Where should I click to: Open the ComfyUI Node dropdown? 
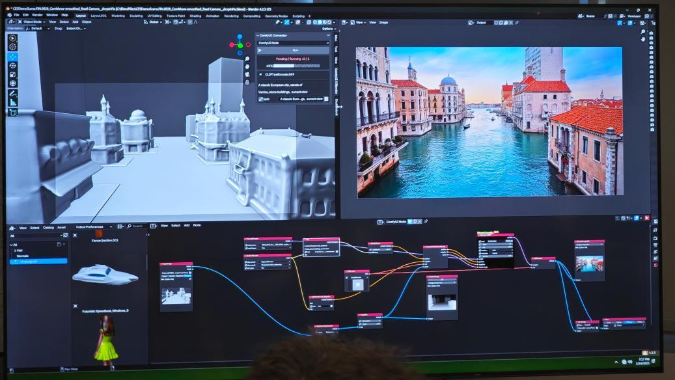[x=293, y=43]
